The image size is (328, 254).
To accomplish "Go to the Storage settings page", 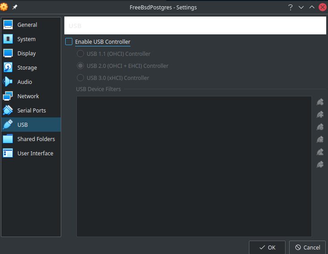I will (x=31, y=68).
